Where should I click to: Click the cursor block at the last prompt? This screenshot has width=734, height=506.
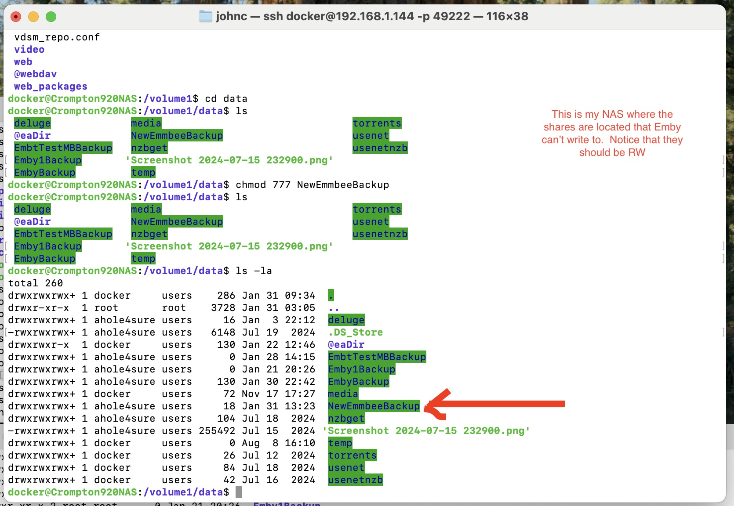239,492
